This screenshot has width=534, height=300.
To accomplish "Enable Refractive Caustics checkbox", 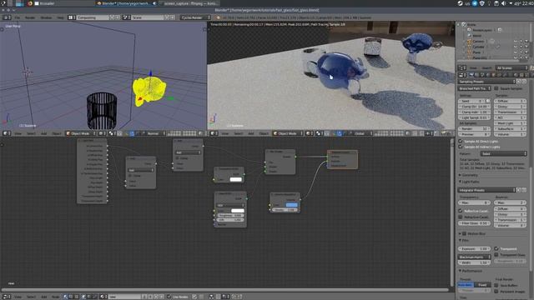I will coord(461,217).
